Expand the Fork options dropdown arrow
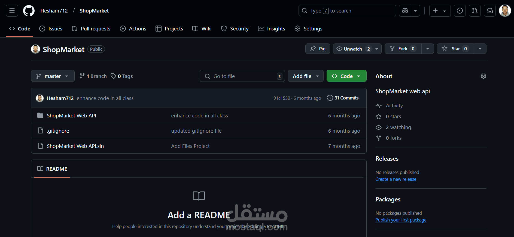Screen dimensions: 514x237 428,49
